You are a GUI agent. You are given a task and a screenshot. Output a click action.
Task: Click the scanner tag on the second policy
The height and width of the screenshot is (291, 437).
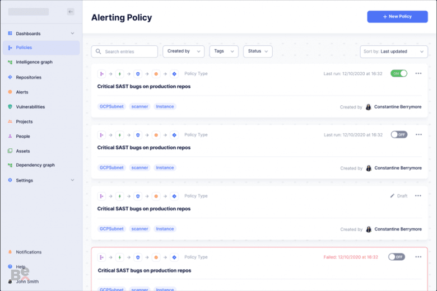(140, 168)
